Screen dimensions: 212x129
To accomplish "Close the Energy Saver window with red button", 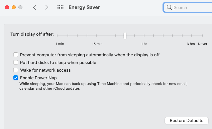I will (7, 7).
